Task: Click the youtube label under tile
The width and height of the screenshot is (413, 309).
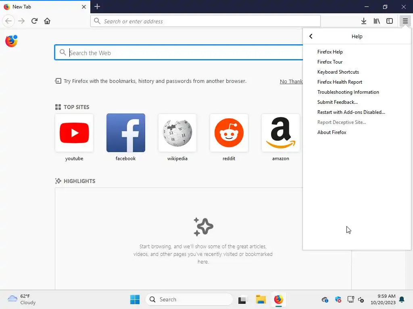Action: point(74,159)
